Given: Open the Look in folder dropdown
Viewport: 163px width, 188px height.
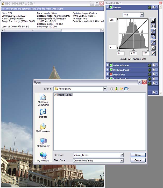Looking at the screenshot, I should (105, 89).
